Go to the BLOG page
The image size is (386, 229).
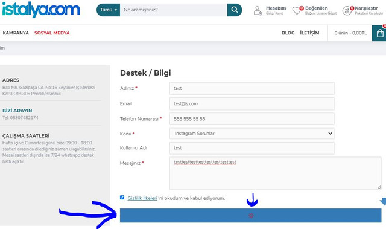(288, 33)
